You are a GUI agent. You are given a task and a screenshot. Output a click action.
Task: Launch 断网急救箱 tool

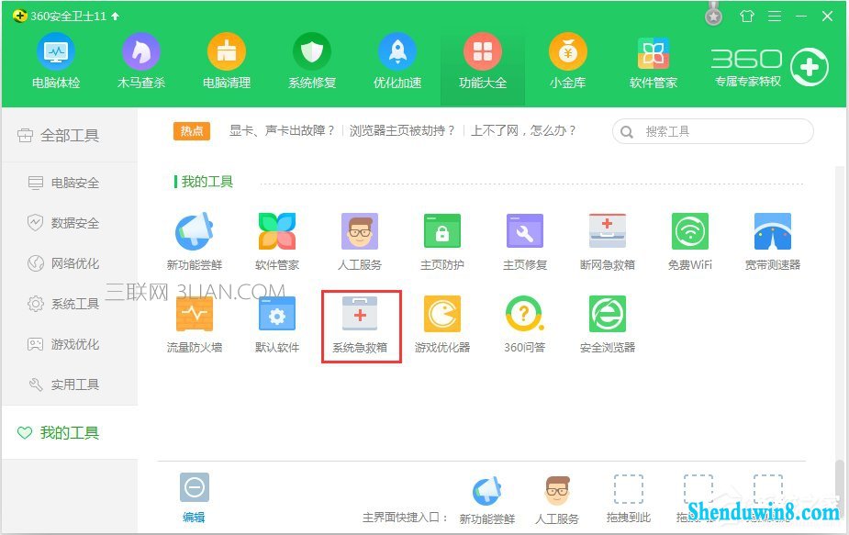coord(608,241)
